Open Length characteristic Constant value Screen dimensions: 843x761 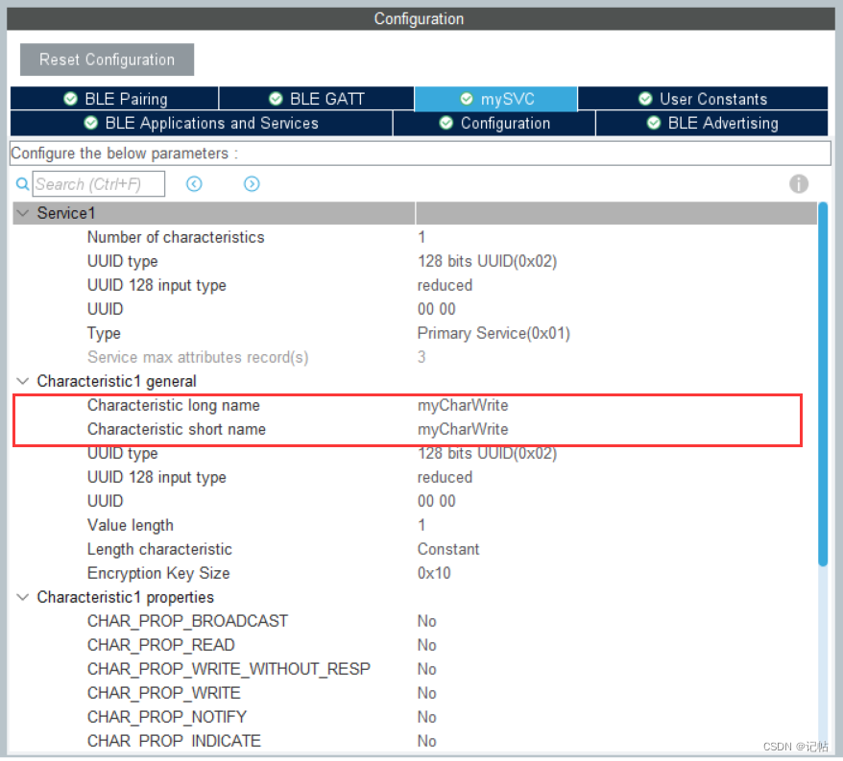pos(448,550)
